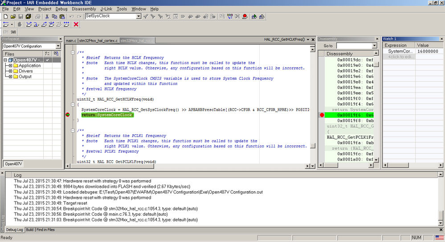
Task: Switch to the stm32f4xx_hal_cortex.c tab
Action: [x=98, y=40]
